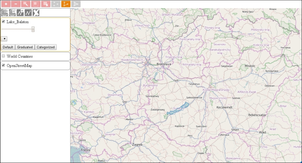Viewport: 302px width, 163px height.
Task: Enable the World Countries layer checkbox
Action: 3,56
